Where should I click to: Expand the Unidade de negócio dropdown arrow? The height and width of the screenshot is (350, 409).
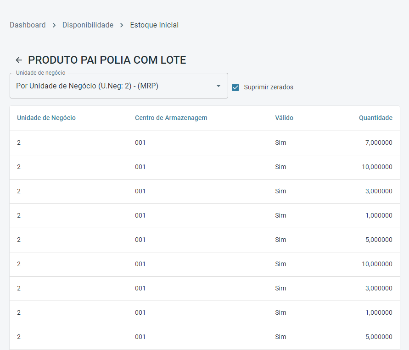219,86
